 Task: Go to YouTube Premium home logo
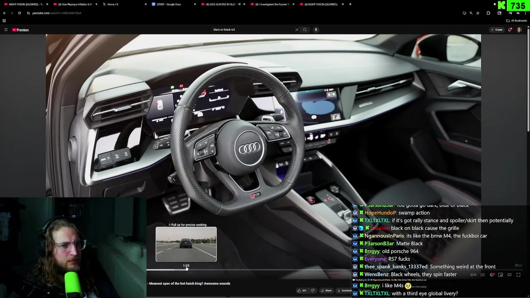[x=20, y=30]
